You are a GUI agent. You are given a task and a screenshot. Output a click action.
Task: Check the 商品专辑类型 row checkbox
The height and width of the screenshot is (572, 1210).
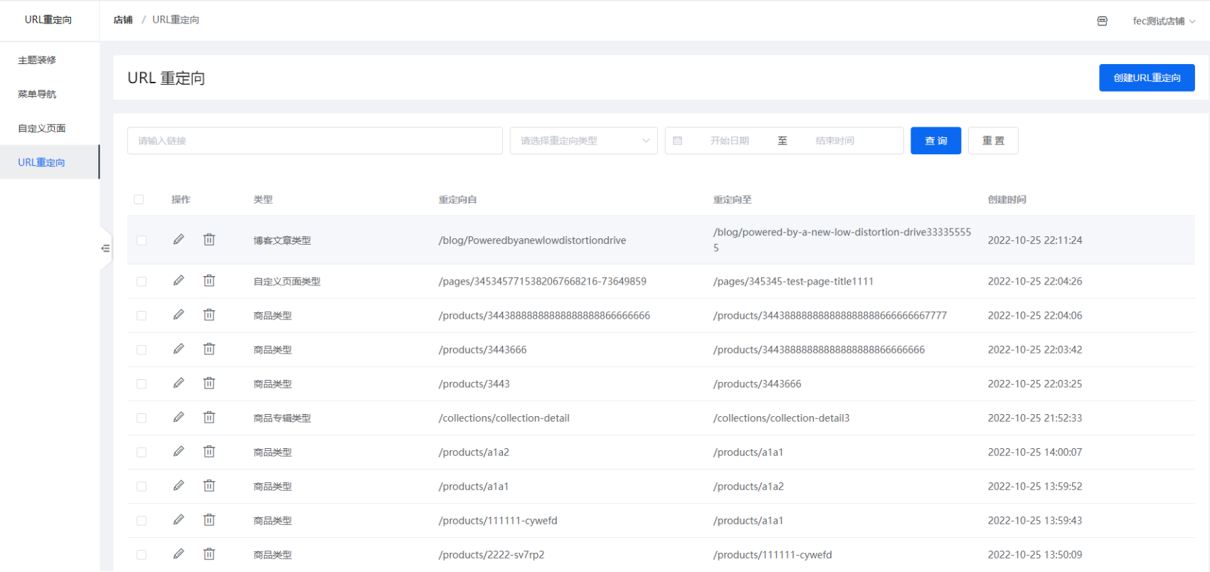click(142, 418)
